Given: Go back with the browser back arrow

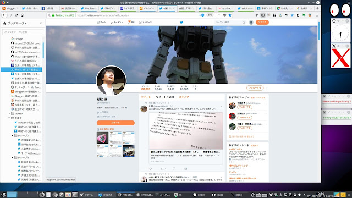Looking at the screenshot, I should point(4,15).
